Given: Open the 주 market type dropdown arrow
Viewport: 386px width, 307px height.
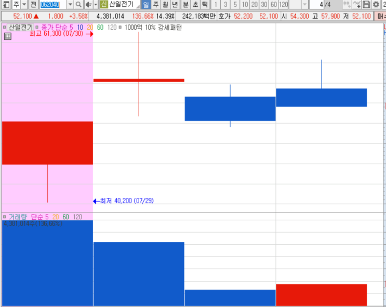Looking at the screenshot, I should click(24, 5).
